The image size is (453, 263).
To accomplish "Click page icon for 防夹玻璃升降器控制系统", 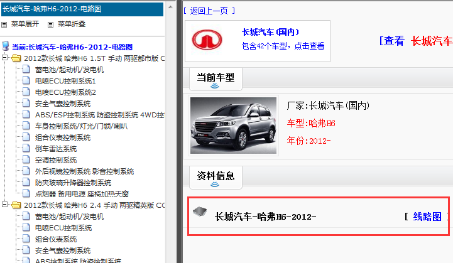I will 26,182.
